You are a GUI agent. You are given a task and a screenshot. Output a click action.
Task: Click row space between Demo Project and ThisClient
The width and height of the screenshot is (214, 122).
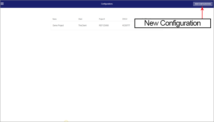[x=71, y=25]
